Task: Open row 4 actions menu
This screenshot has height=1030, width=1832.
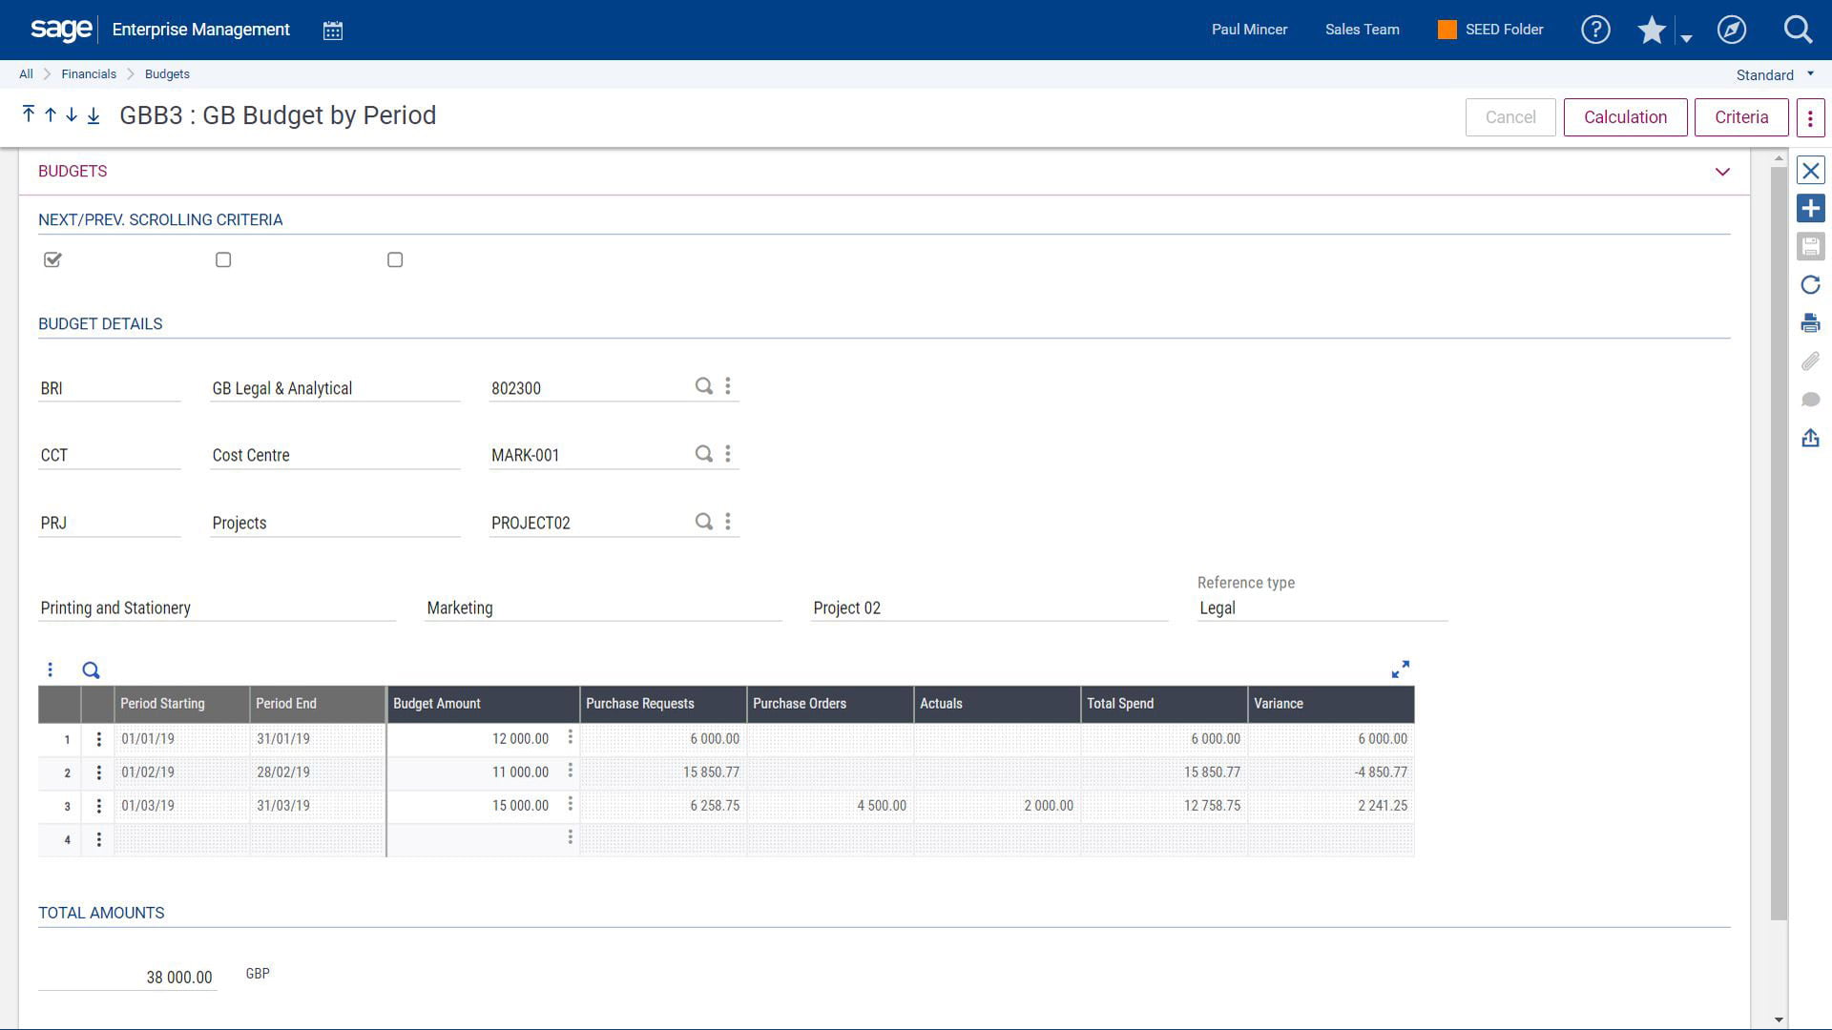Action: pyautogui.click(x=98, y=839)
